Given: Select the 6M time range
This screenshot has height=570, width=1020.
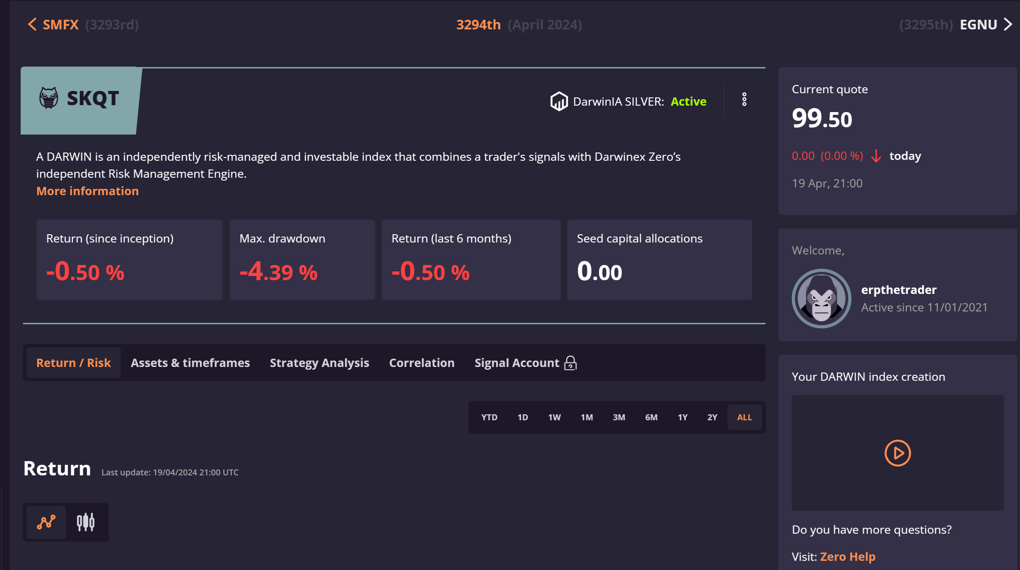Looking at the screenshot, I should tap(651, 417).
